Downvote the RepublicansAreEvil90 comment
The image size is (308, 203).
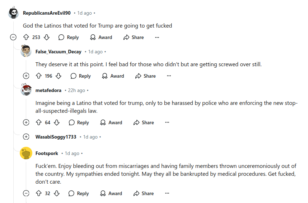point(47,37)
